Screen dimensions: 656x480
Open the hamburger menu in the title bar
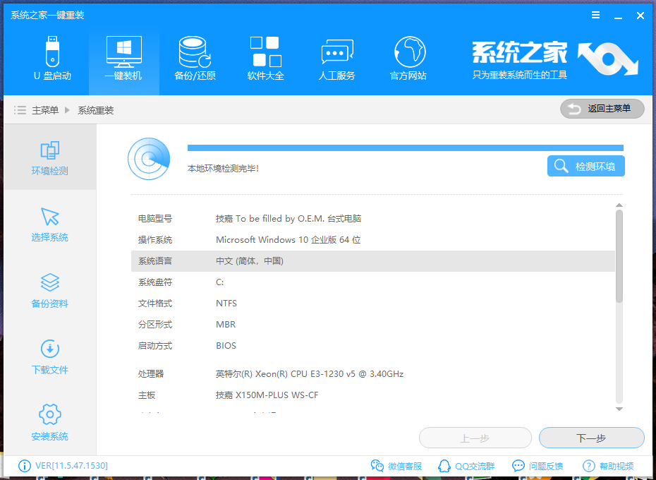click(x=596, y=16)
